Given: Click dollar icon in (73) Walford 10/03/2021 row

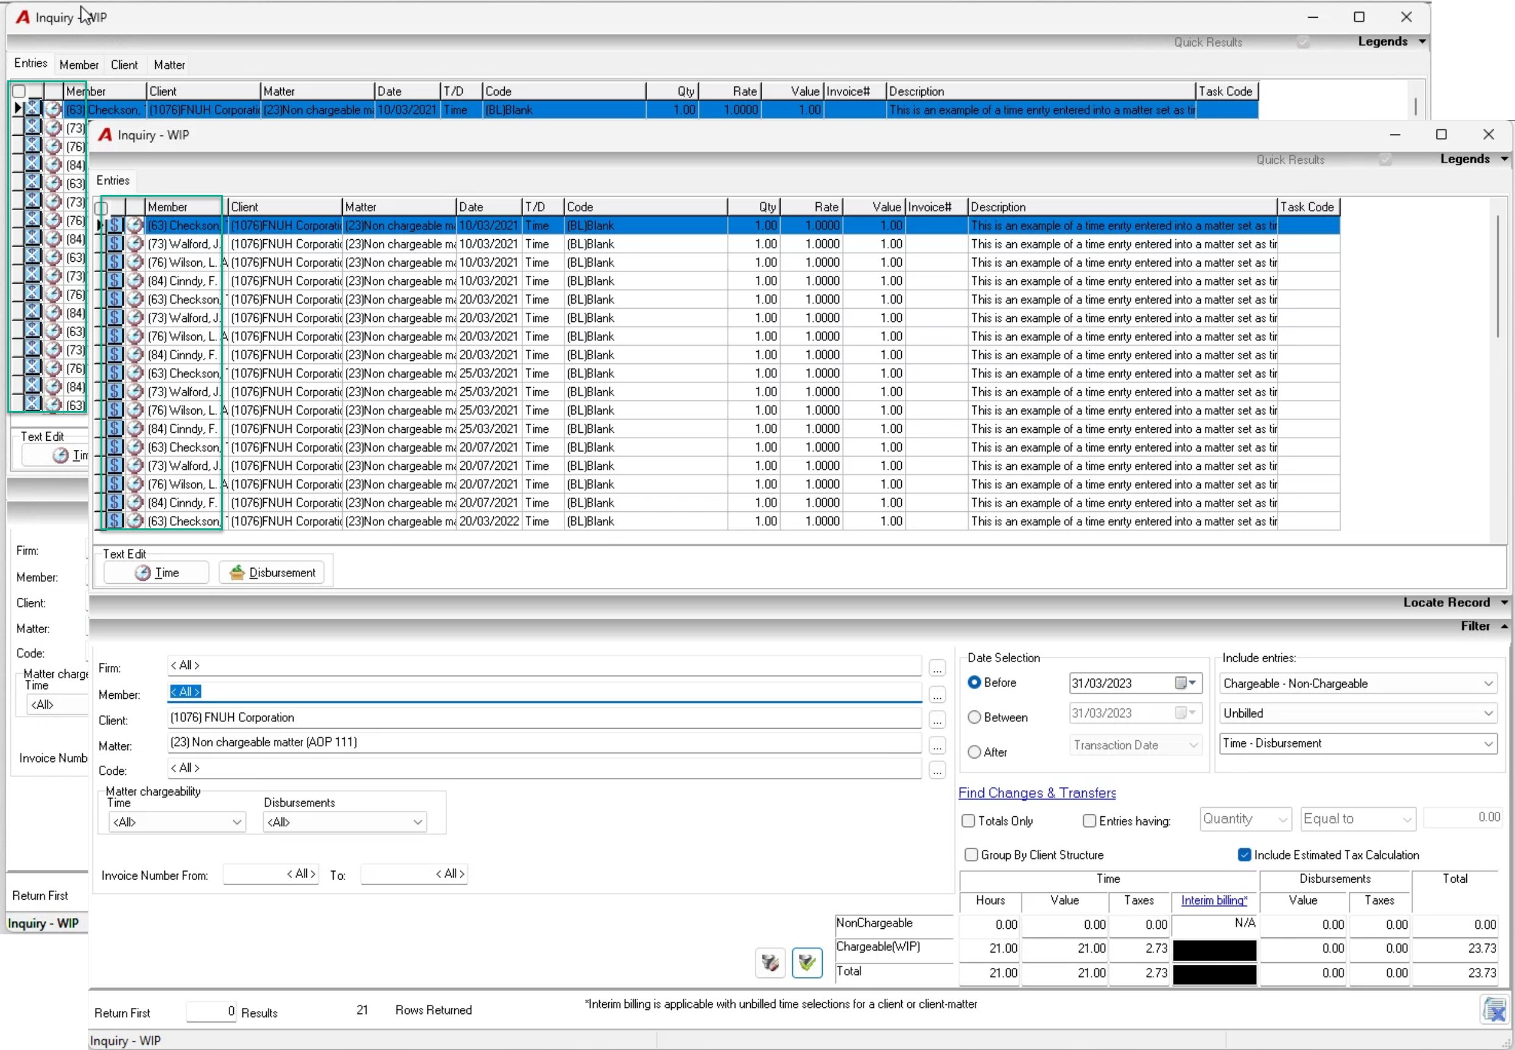Looking at the screenshot, I should [115, 244].
